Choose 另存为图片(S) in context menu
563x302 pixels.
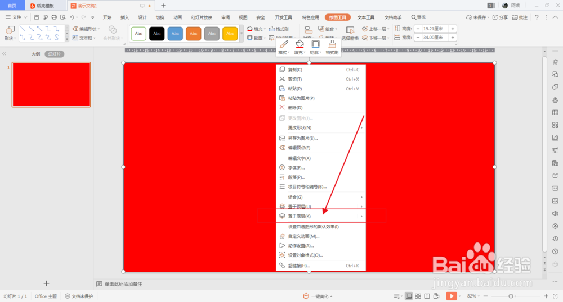[321, 138]
